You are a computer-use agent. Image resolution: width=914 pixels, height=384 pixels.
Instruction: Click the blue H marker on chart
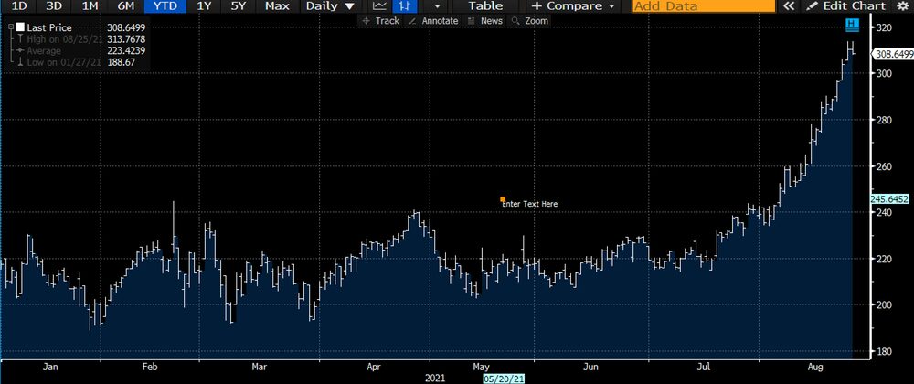click(852, 23)
